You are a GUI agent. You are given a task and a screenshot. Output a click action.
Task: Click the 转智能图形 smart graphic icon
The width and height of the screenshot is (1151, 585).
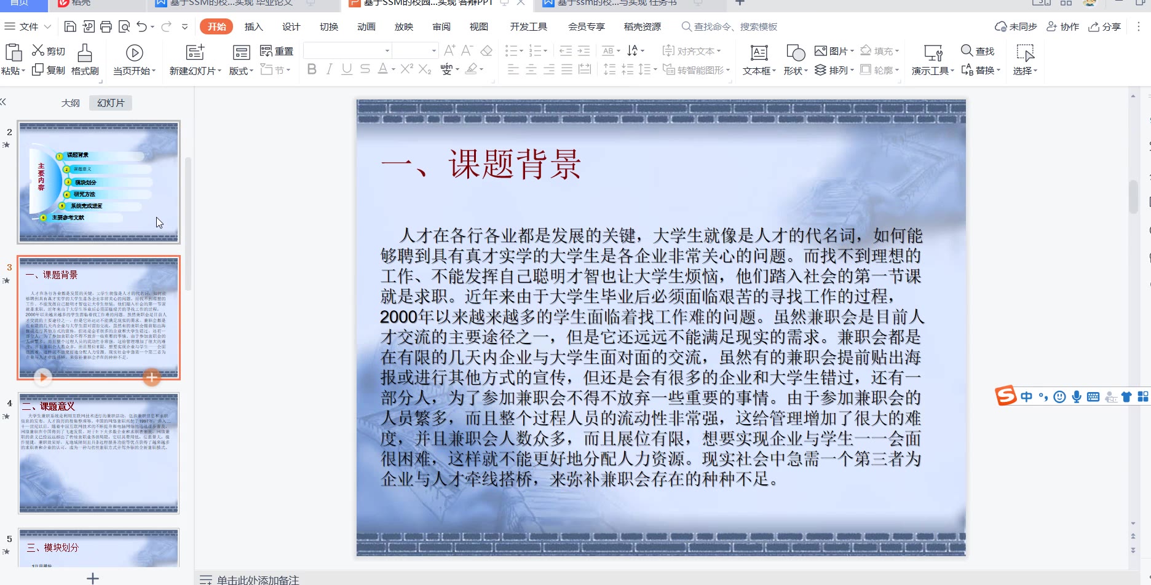[668, 70]
